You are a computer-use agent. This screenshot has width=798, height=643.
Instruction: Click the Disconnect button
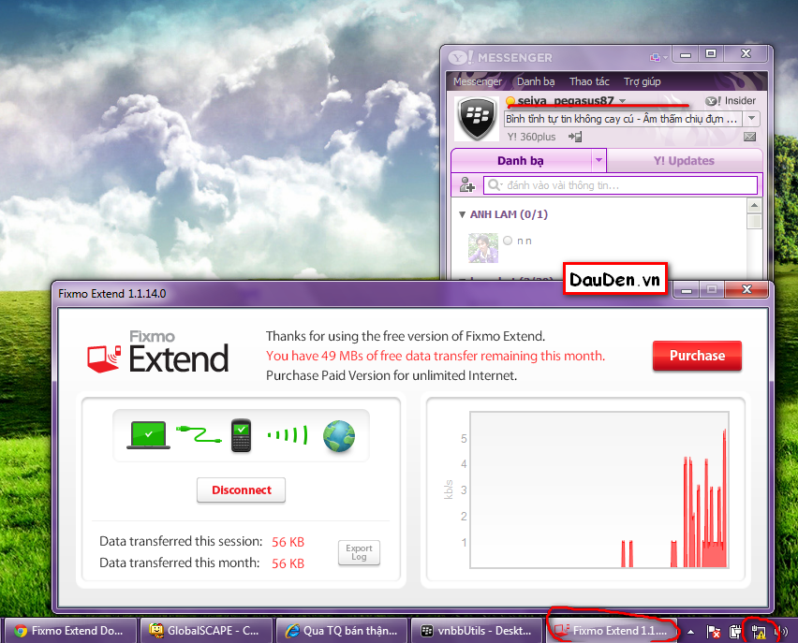pyautogui.click(x=242, y=490)
